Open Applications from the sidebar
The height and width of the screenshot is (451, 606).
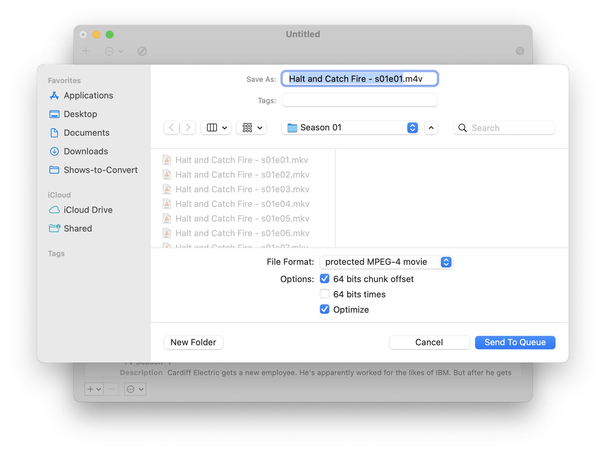click(88, 95)
